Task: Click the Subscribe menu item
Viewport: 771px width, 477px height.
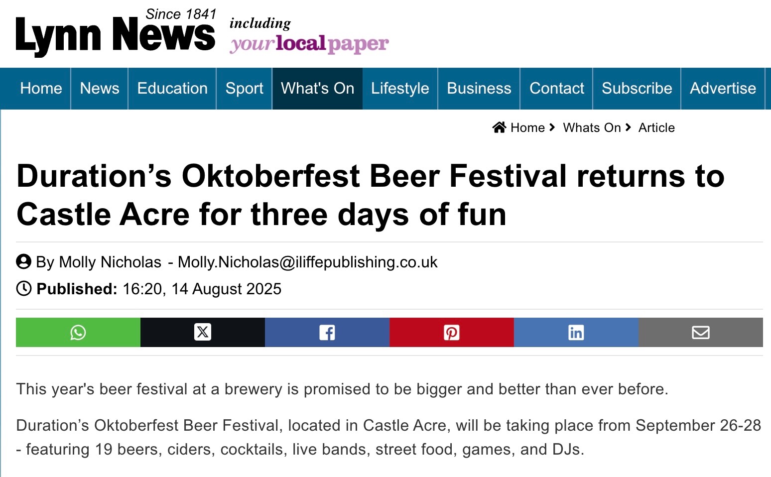Action: [x=637, y=89]
